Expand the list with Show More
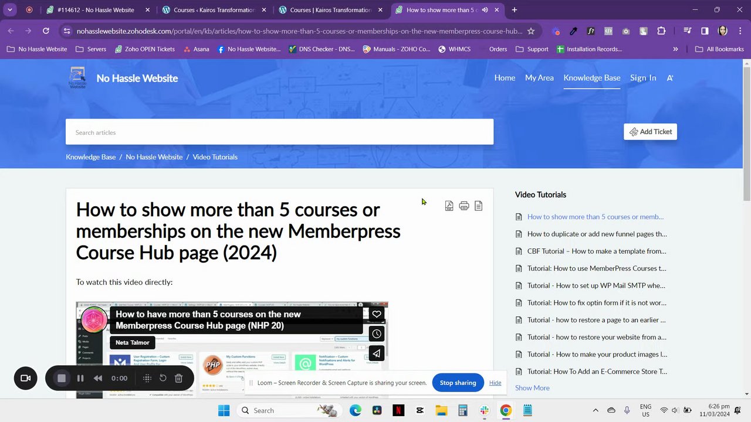The height and width of the screenshot is (422, 751). [532, 388]
